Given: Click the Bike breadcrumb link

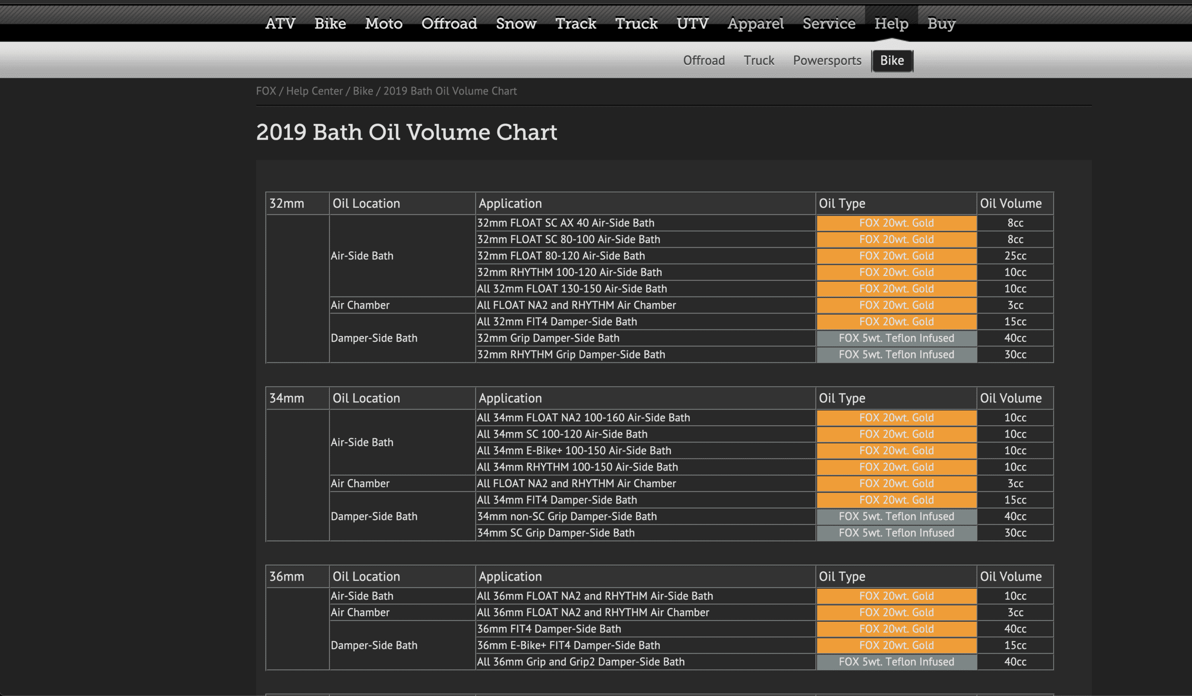Looking at the screenshot, I should coord(362,91).
